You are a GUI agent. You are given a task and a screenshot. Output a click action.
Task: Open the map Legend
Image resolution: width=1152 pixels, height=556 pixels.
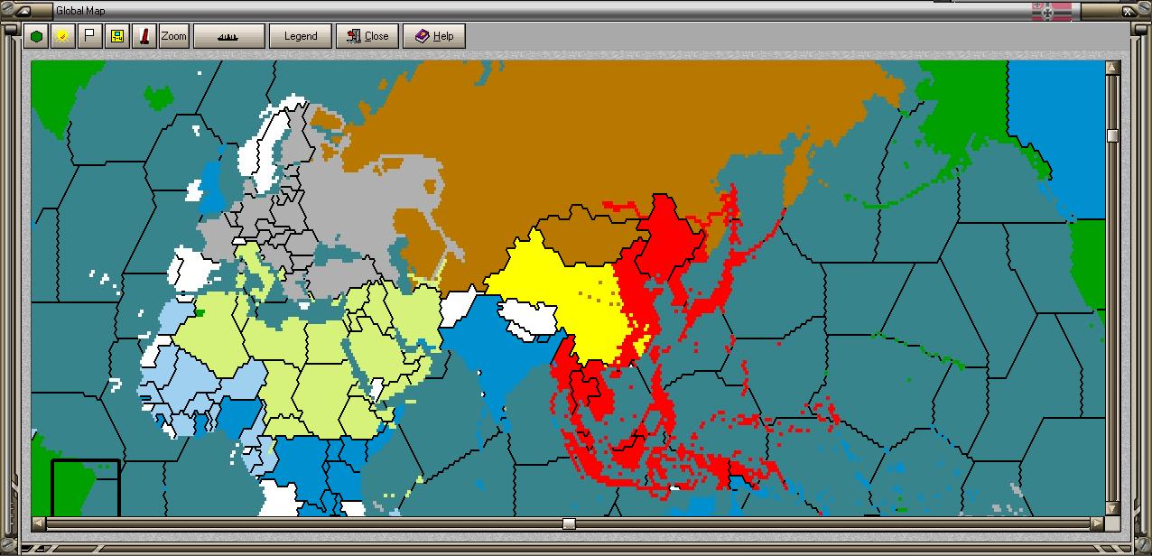tap(300, 35)
